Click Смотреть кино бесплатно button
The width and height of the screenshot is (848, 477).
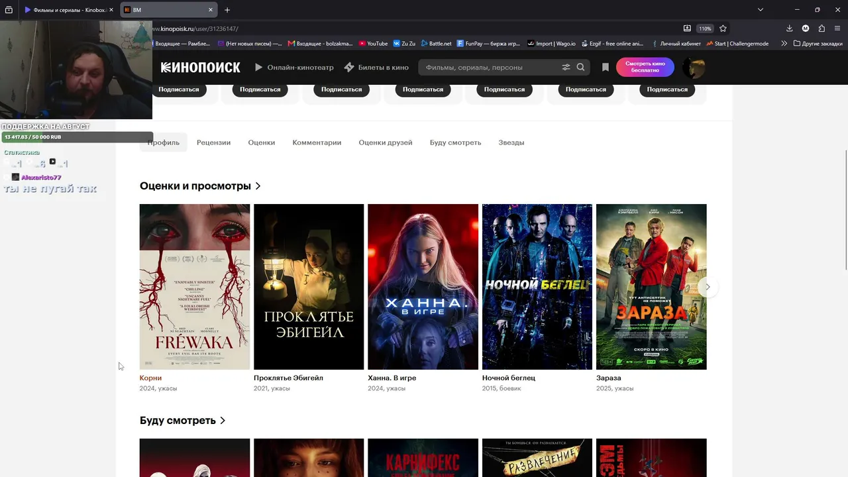(645, 67)
